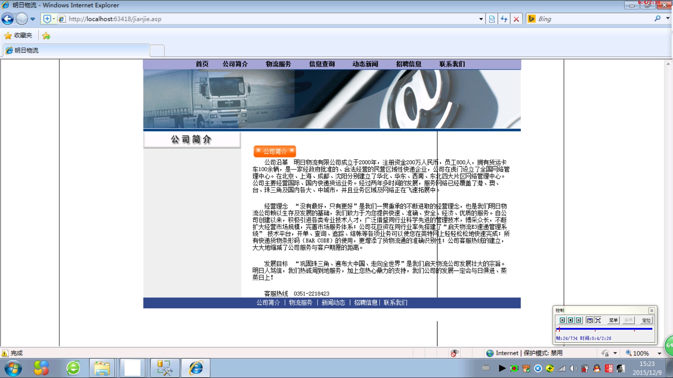Screen dimensions: 673x378
Task: Fast-forward playback in the 控制 panel
Action: pyautogui.click(x=578, y=320)
